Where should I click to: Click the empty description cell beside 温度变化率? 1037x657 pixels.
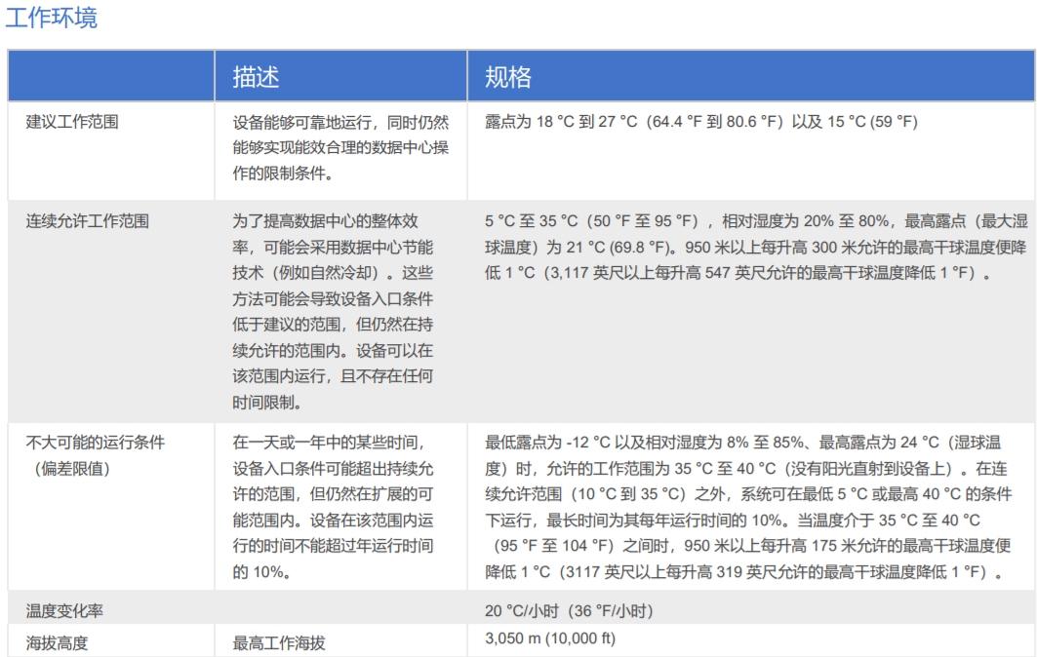click(x=340, y=611)
